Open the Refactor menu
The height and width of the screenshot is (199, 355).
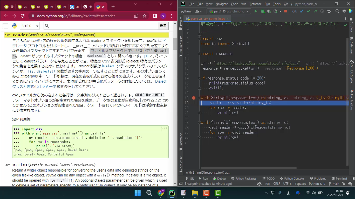[255, 4]
